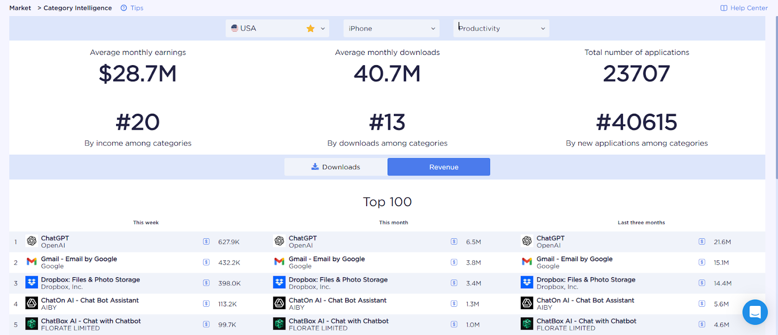Click the #40615 new applications rank

(637, 122)
